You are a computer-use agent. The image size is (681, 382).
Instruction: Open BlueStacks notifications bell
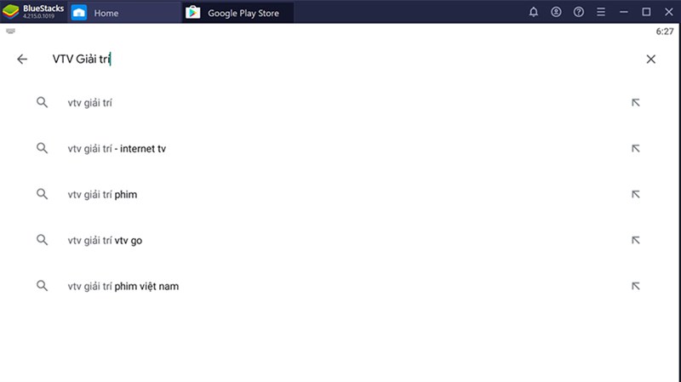(534, 12)
